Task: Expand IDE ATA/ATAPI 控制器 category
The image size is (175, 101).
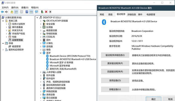Action: [41, 21]
